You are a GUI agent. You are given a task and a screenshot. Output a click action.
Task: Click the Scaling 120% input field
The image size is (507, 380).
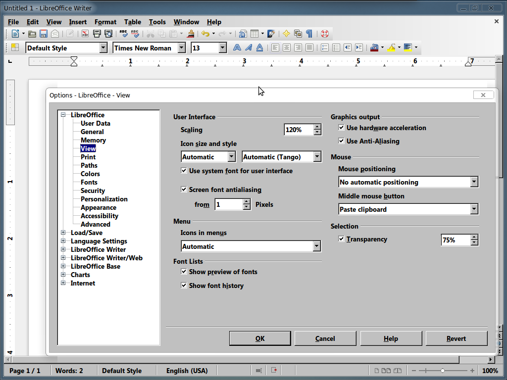click(x=299, y=130)
